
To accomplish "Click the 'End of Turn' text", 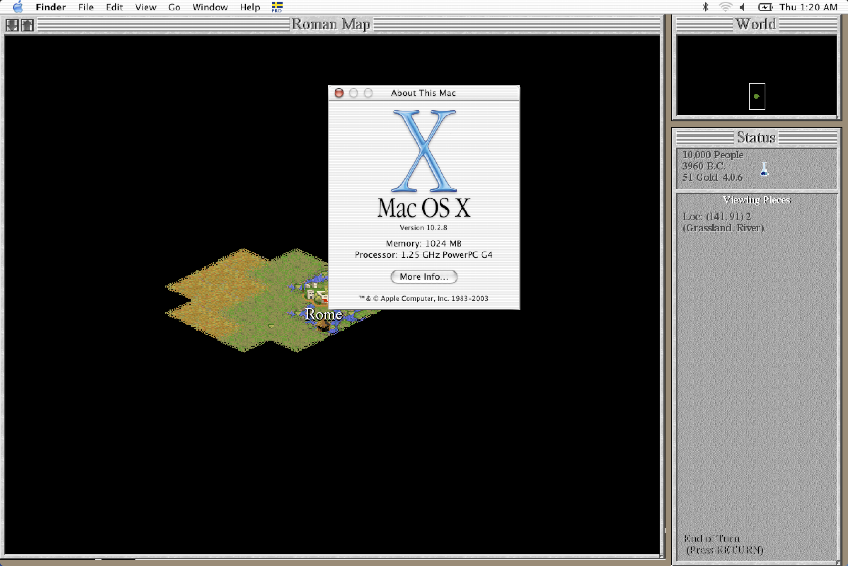I will click(712, 539).
